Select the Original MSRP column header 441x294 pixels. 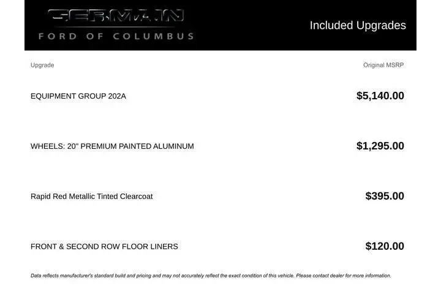383,65
